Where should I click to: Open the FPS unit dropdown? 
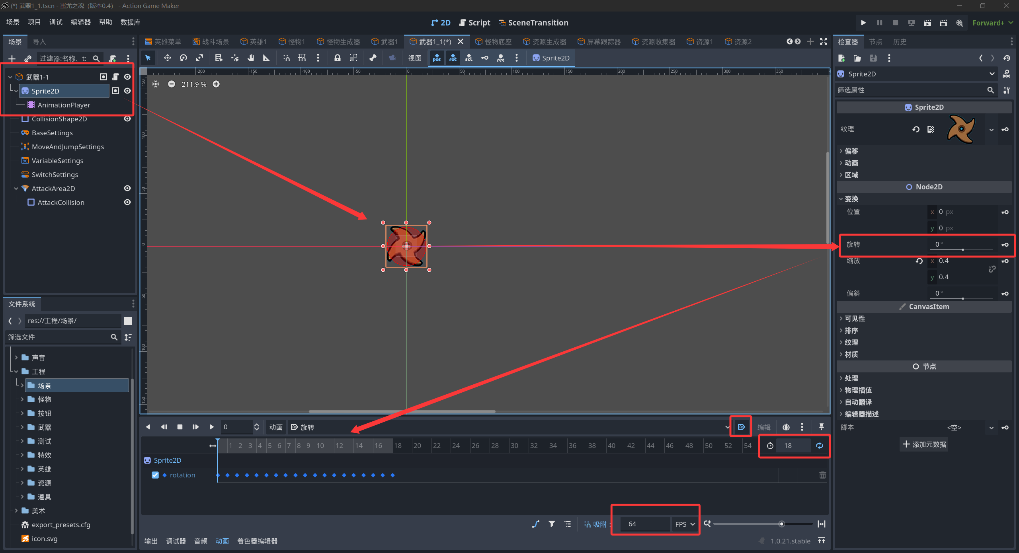point(685,524)
